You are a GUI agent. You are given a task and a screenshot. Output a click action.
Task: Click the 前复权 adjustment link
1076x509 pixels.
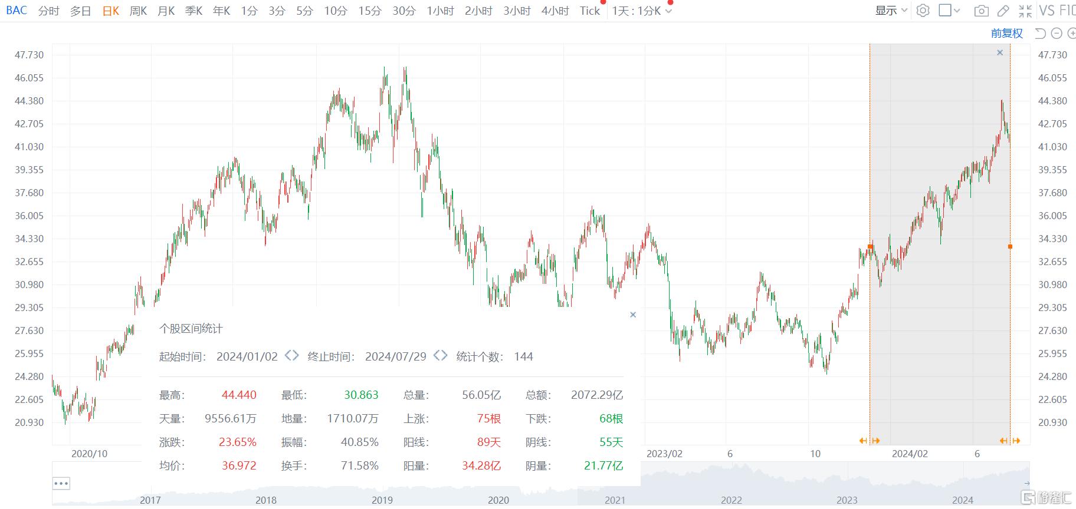(x=1006, y=34)
